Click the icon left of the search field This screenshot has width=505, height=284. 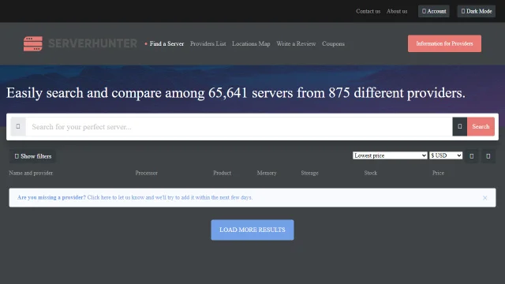pos(18,126)
